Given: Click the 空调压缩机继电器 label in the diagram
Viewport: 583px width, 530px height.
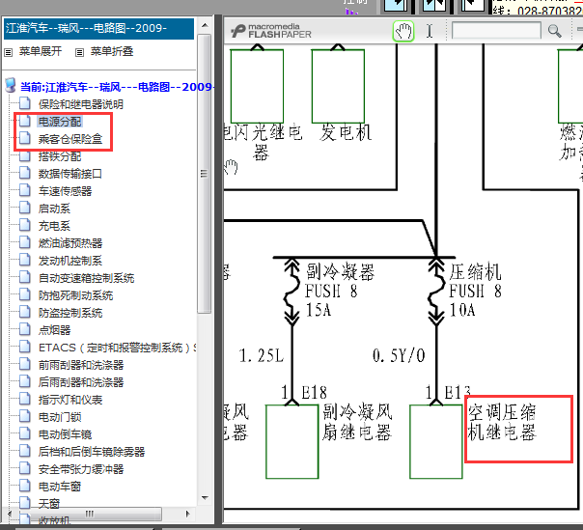Looking at the screenshot, I should [x=502, y=422].
